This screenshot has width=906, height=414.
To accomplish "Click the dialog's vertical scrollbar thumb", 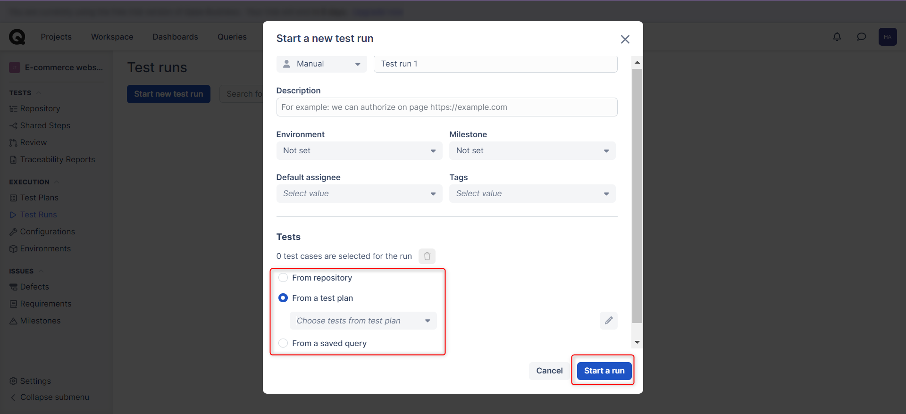I will pos(637,196).
